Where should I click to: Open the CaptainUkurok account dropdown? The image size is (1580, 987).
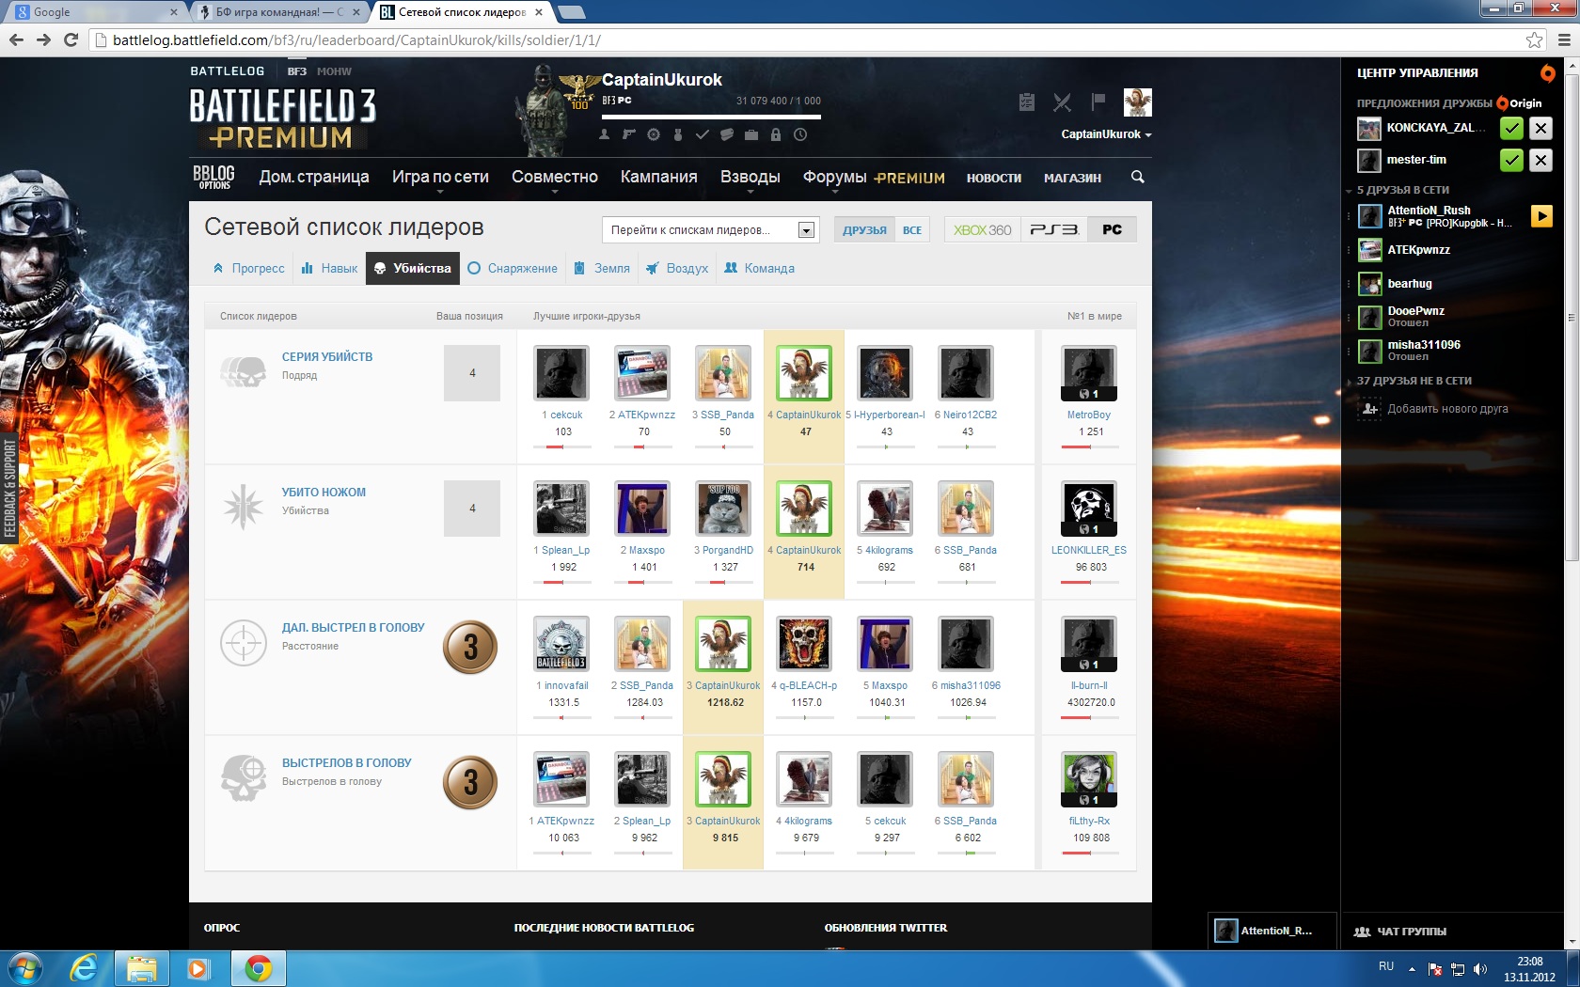(x=1106, y=134)
